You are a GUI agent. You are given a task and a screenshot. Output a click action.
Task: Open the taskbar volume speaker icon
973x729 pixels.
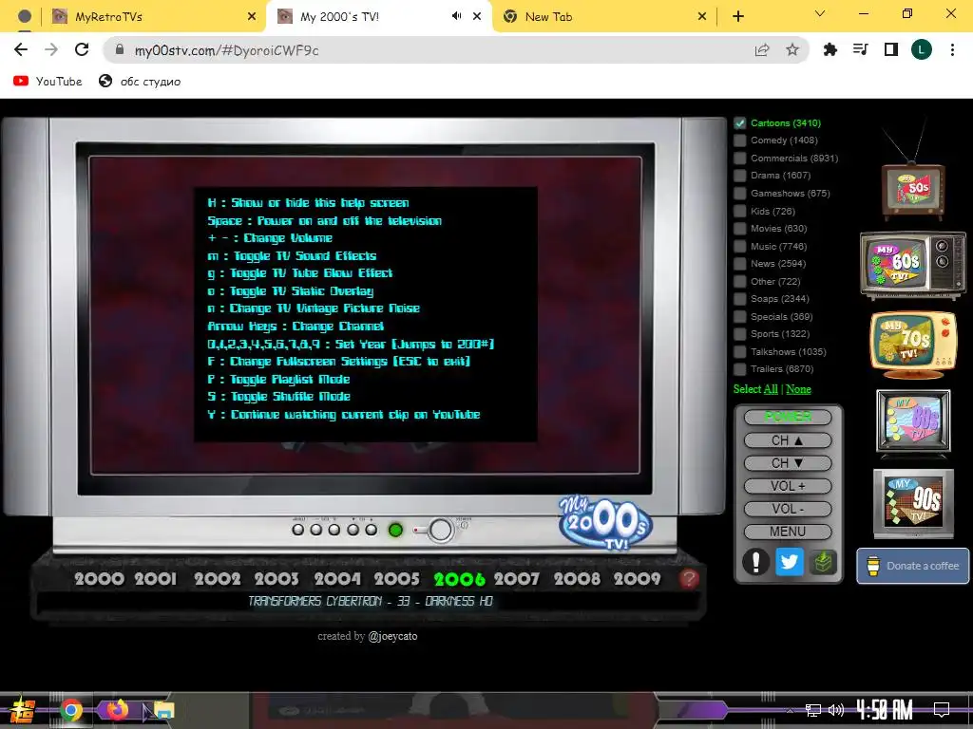coord(836,710)
